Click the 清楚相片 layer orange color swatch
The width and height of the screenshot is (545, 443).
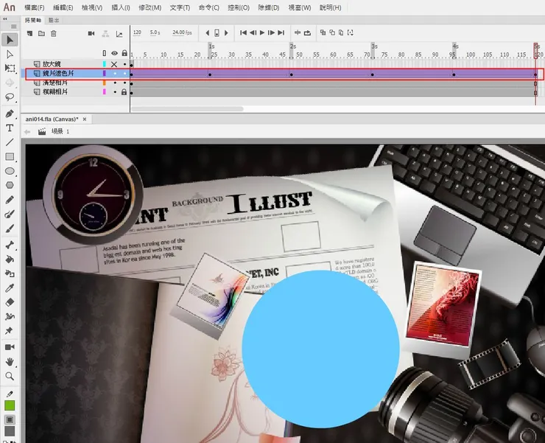click(x=105, y=83)
